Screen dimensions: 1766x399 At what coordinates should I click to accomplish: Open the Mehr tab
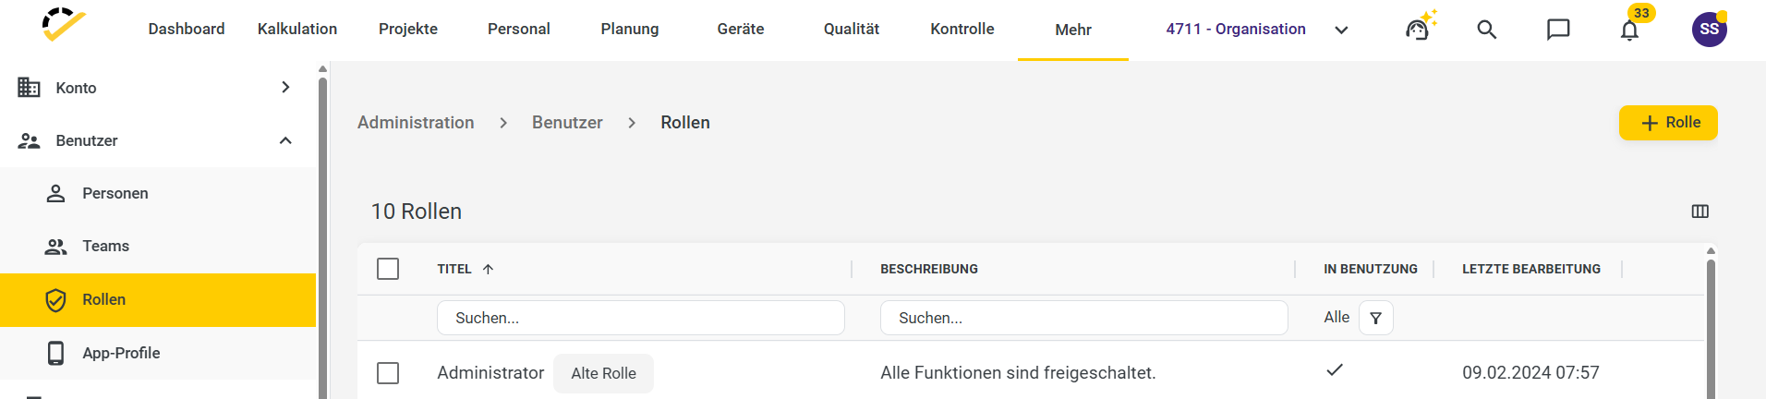pos(1073,30)
